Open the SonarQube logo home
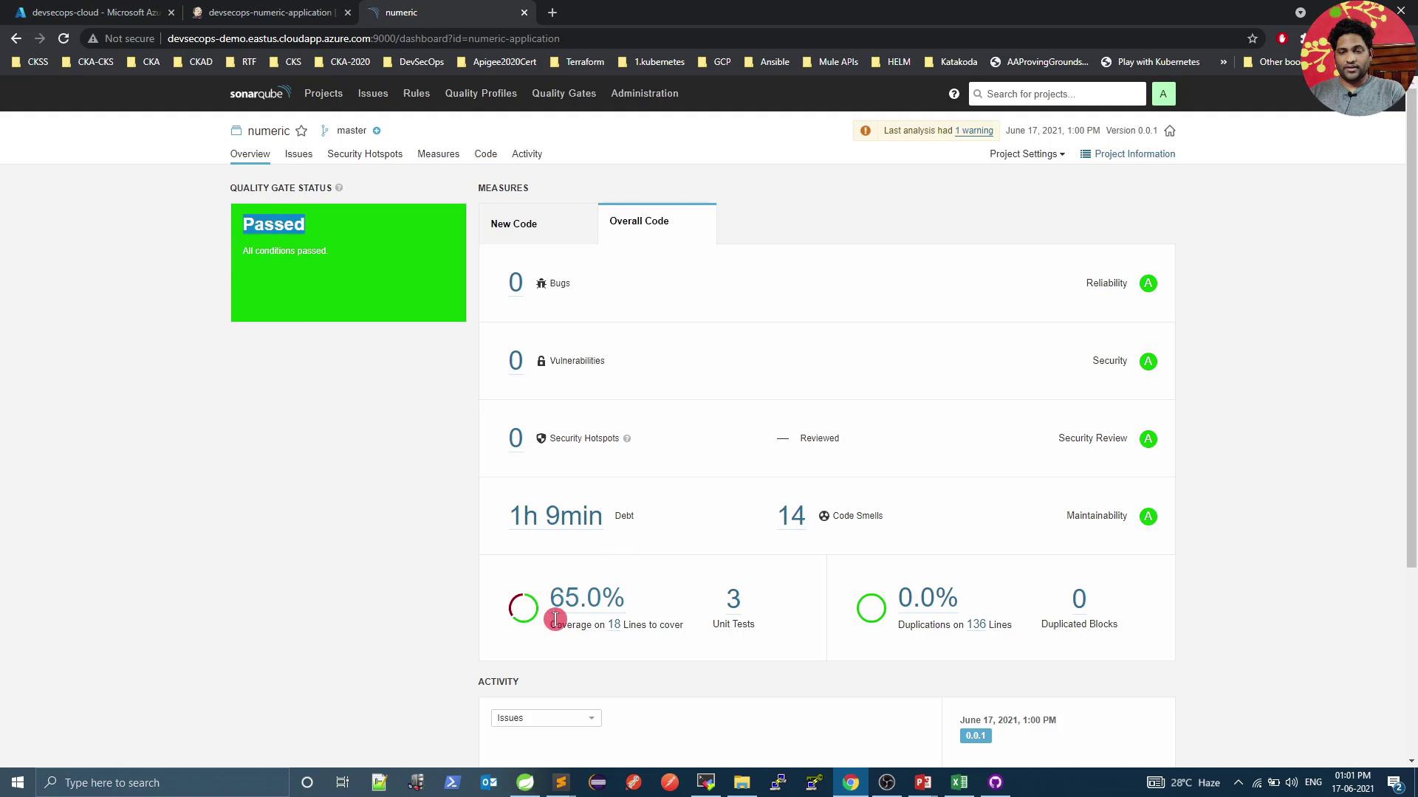This screenshot has width=1418, height=797. click(260, 93)
